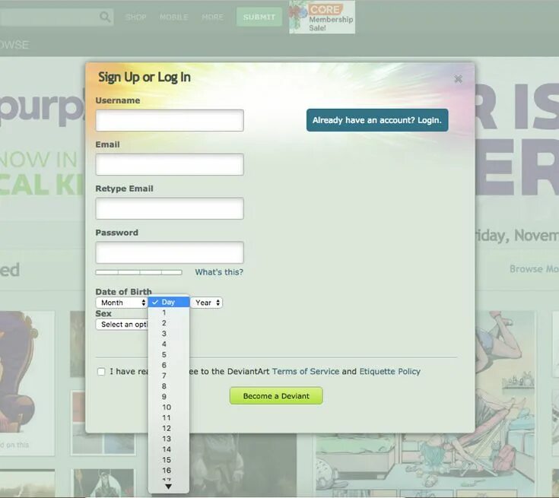Choose day 15 from the list
Screen dimensions: 559x498
click(x=169, y=460)
